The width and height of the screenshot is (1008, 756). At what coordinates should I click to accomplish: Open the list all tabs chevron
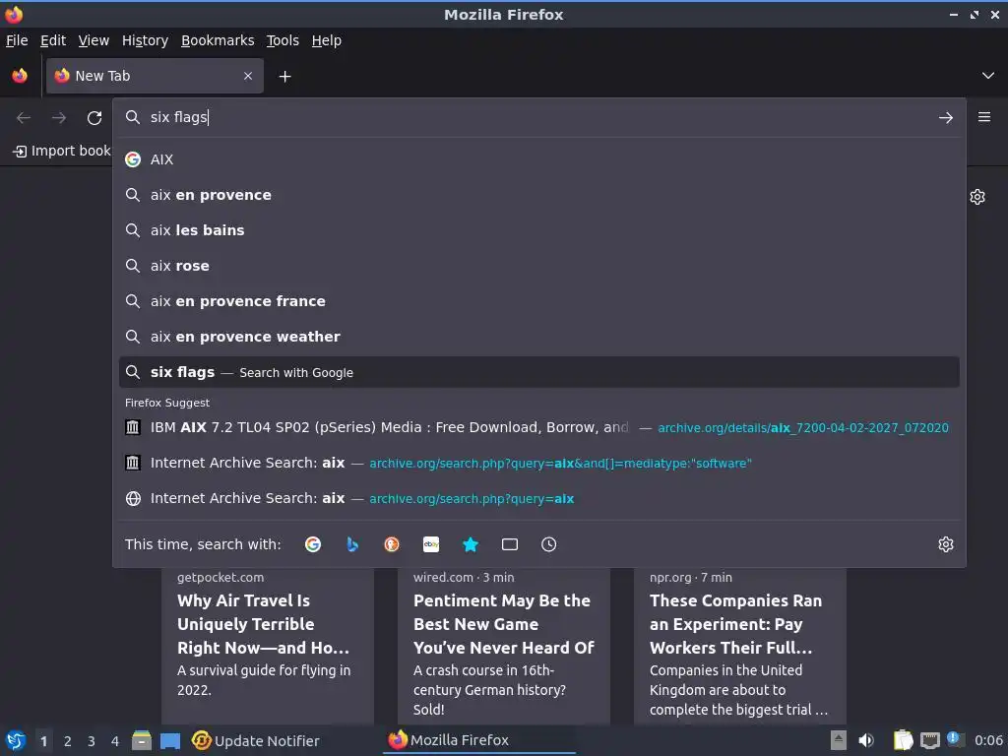coord(988,76)
